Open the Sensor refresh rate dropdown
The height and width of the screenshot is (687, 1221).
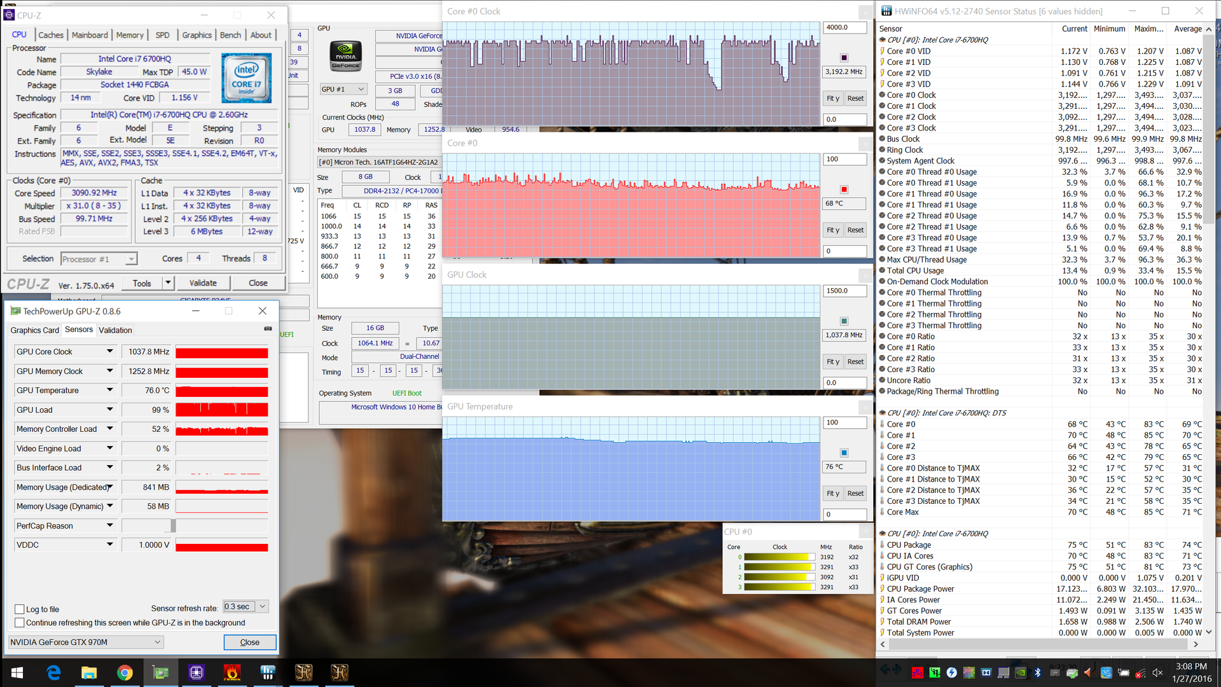[262, 606]
